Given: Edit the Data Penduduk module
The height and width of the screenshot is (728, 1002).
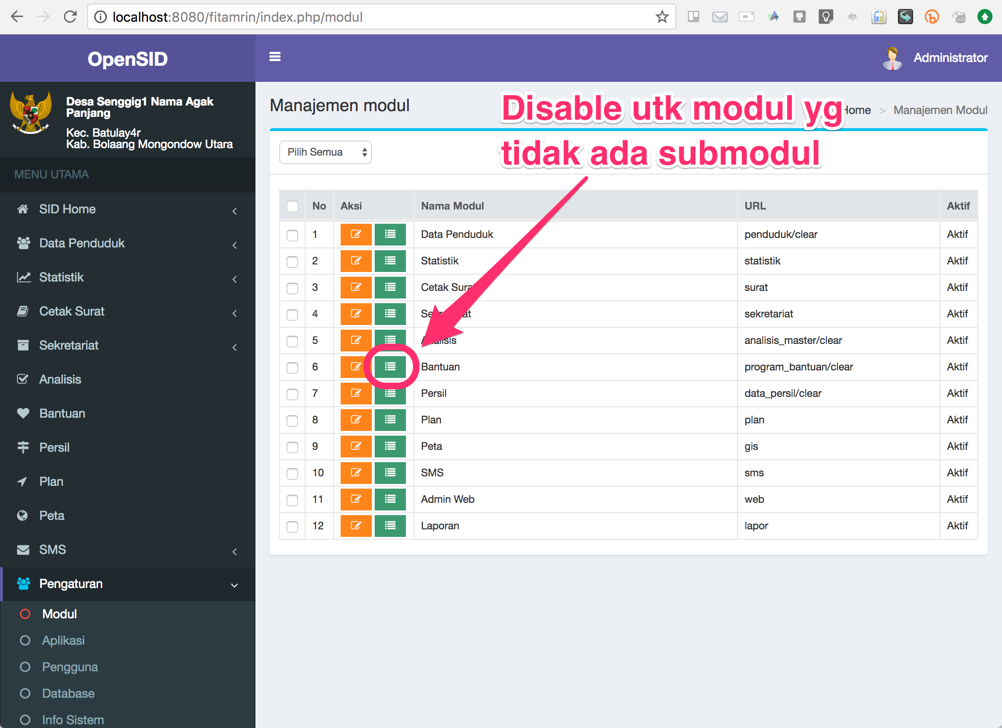Looking at the screenshot, I should click(x=355, y=234).
